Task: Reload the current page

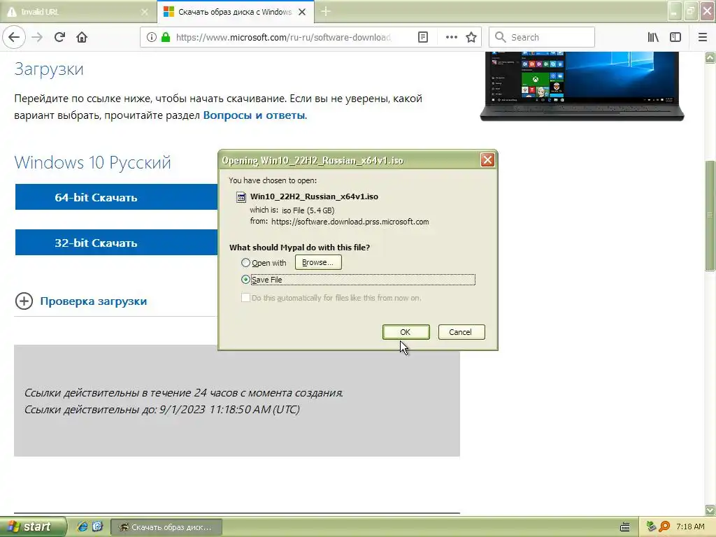Action: (59, 37)
